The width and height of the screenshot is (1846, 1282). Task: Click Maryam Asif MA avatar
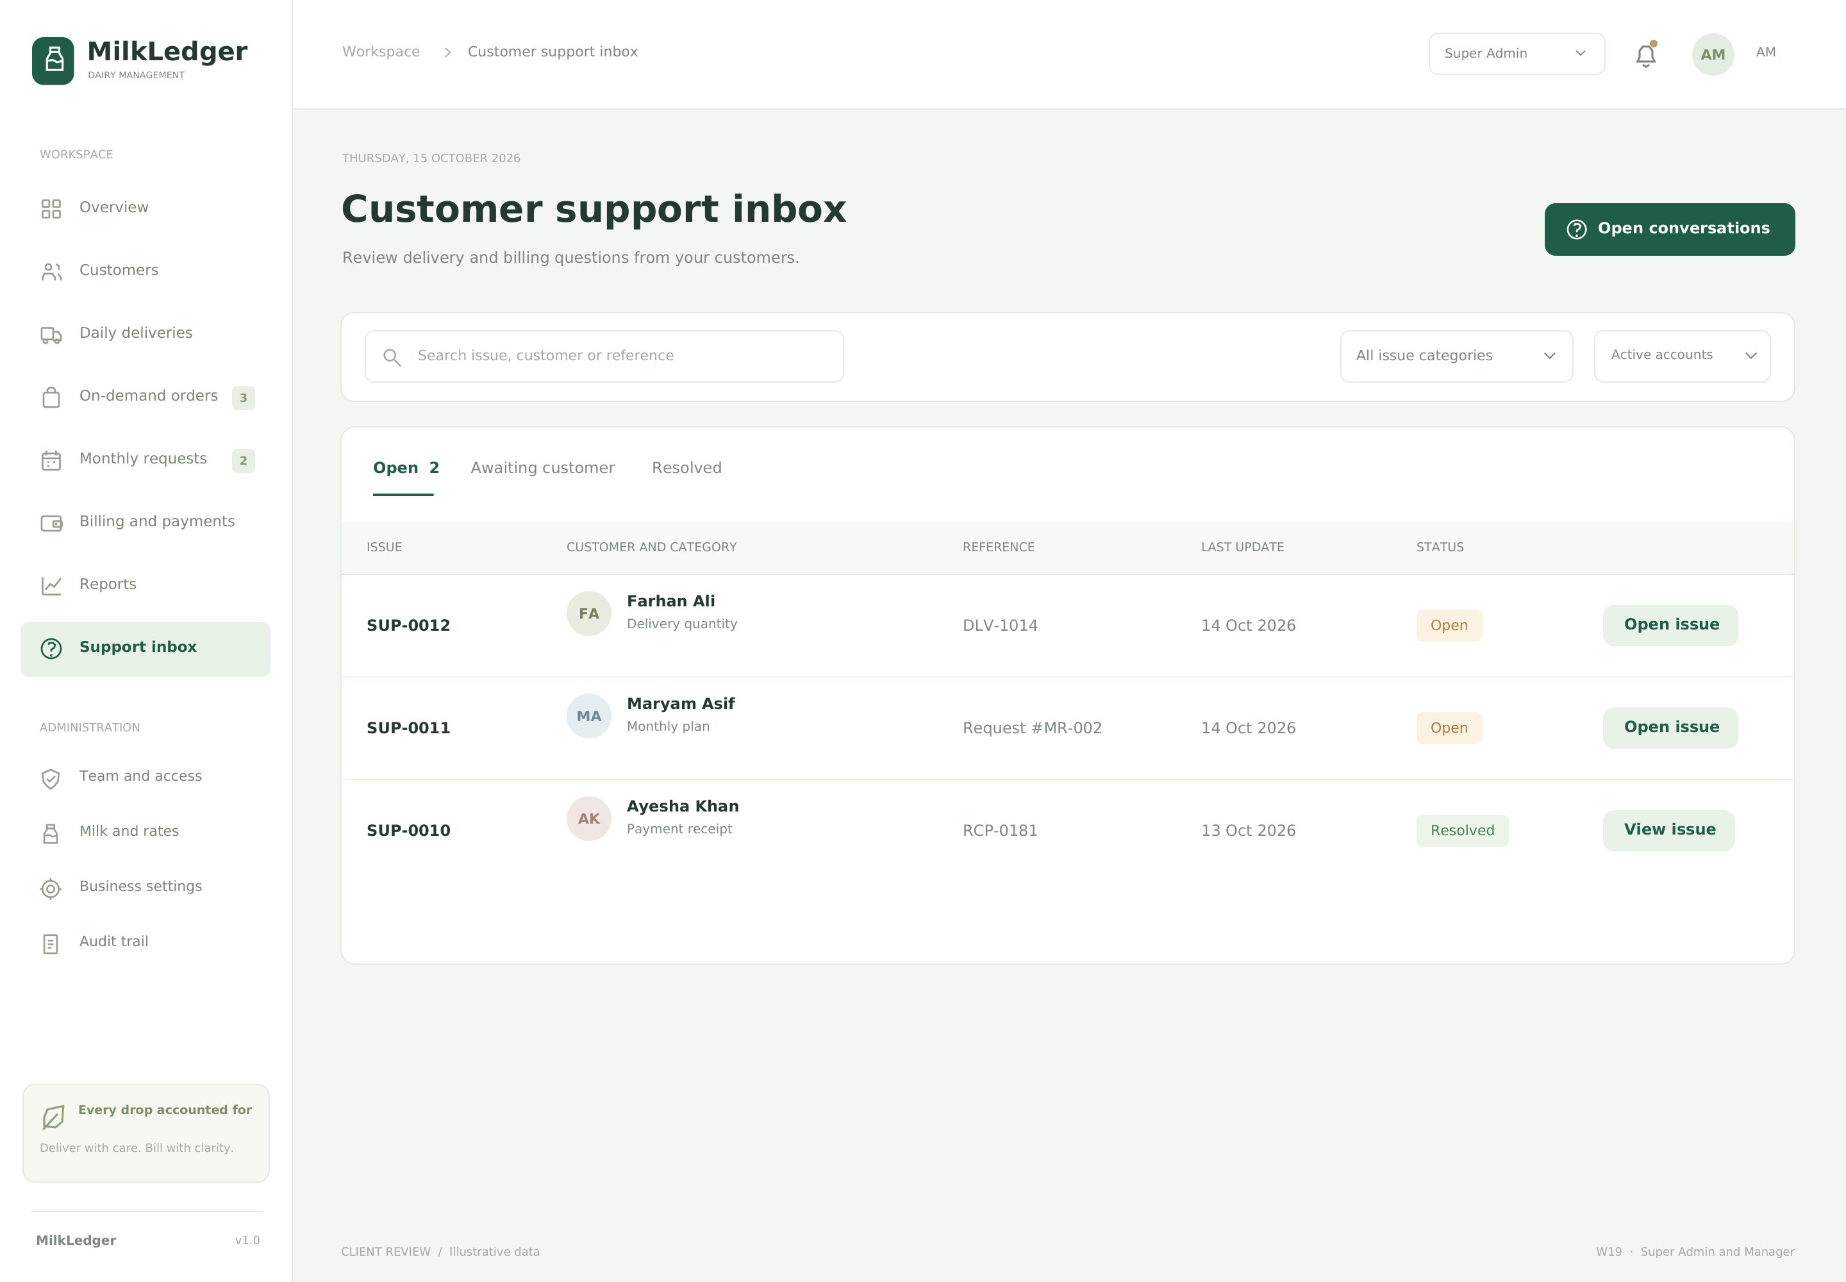pos(589,717)
